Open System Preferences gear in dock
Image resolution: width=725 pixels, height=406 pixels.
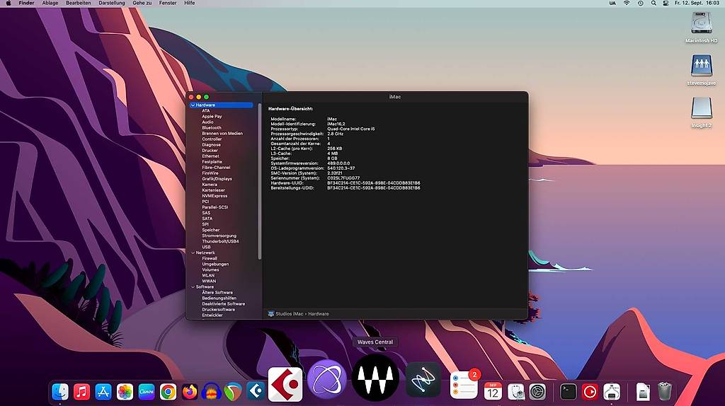click(x=538, y=392)
